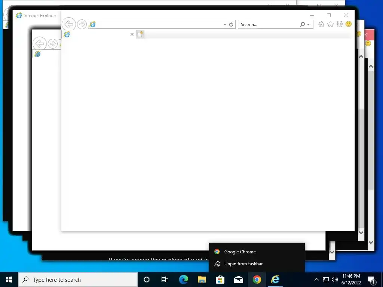
Task: Open Cortana from the taskbar circle icon
Action: [146, 280]
